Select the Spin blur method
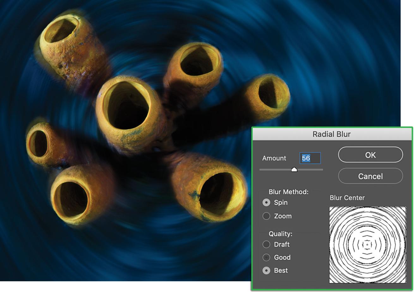Image resolution: width=414 pixels, height=292 pixels. [x=266, y=202]
